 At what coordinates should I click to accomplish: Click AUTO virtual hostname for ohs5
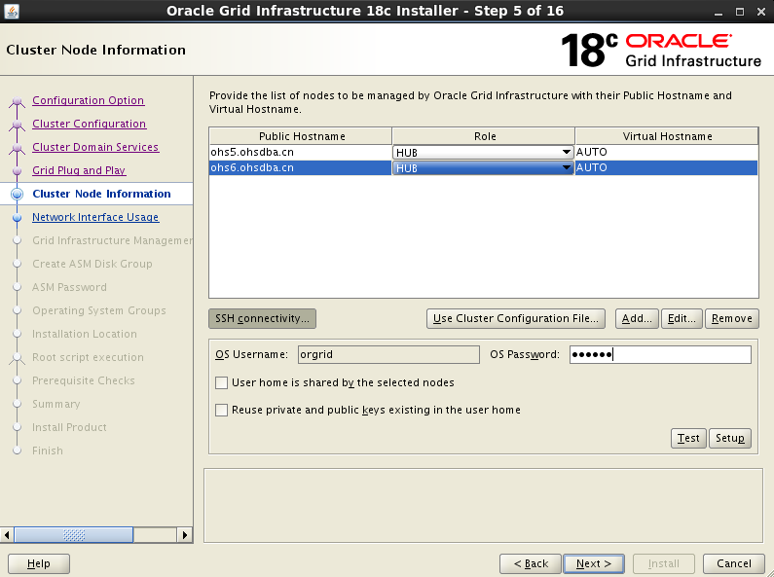[x=666, y=152]
